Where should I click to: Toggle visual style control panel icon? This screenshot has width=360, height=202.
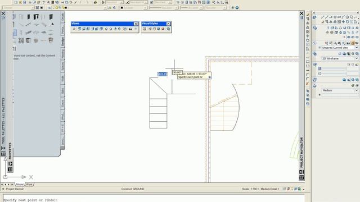point(315,54)
